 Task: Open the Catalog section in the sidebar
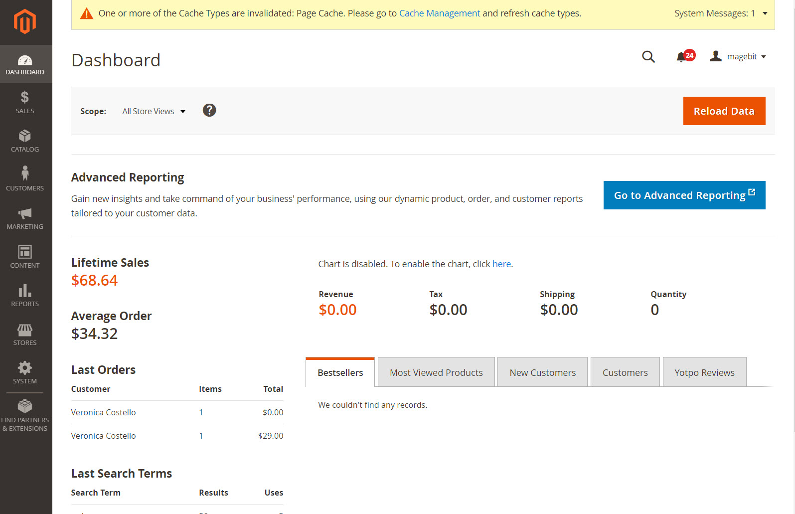(25, 141)
